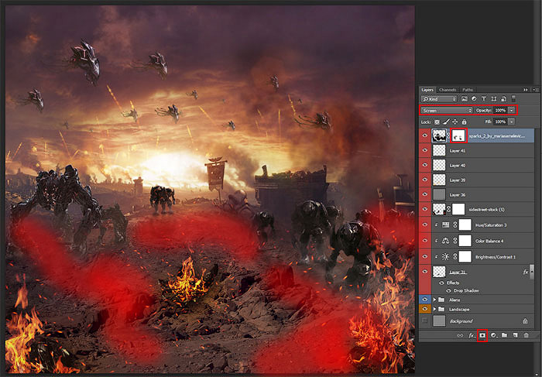542x377 pixels.
Task: Delete the selected layer with trash icon
Action: click(526, 335)
